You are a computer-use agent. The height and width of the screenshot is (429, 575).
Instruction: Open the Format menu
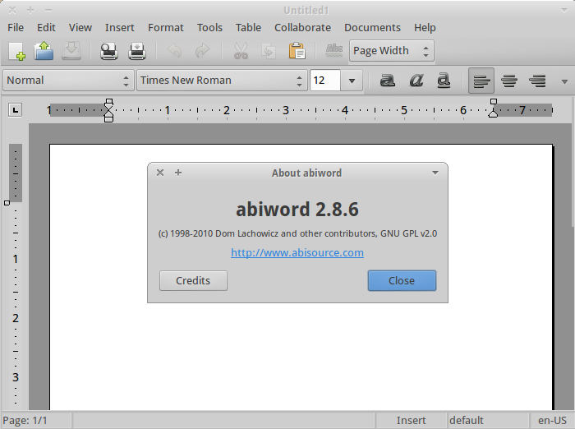(166, 27)
